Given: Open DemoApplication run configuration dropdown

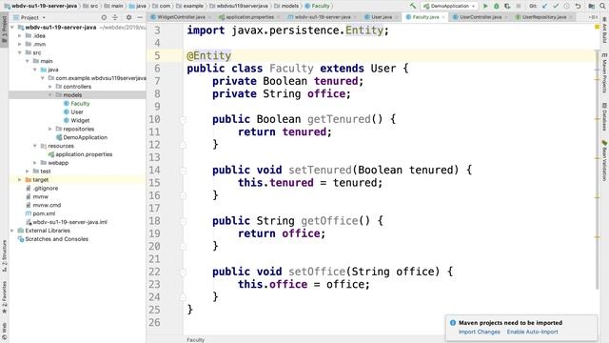Looking at the screenshot, I should pos(449,6).
